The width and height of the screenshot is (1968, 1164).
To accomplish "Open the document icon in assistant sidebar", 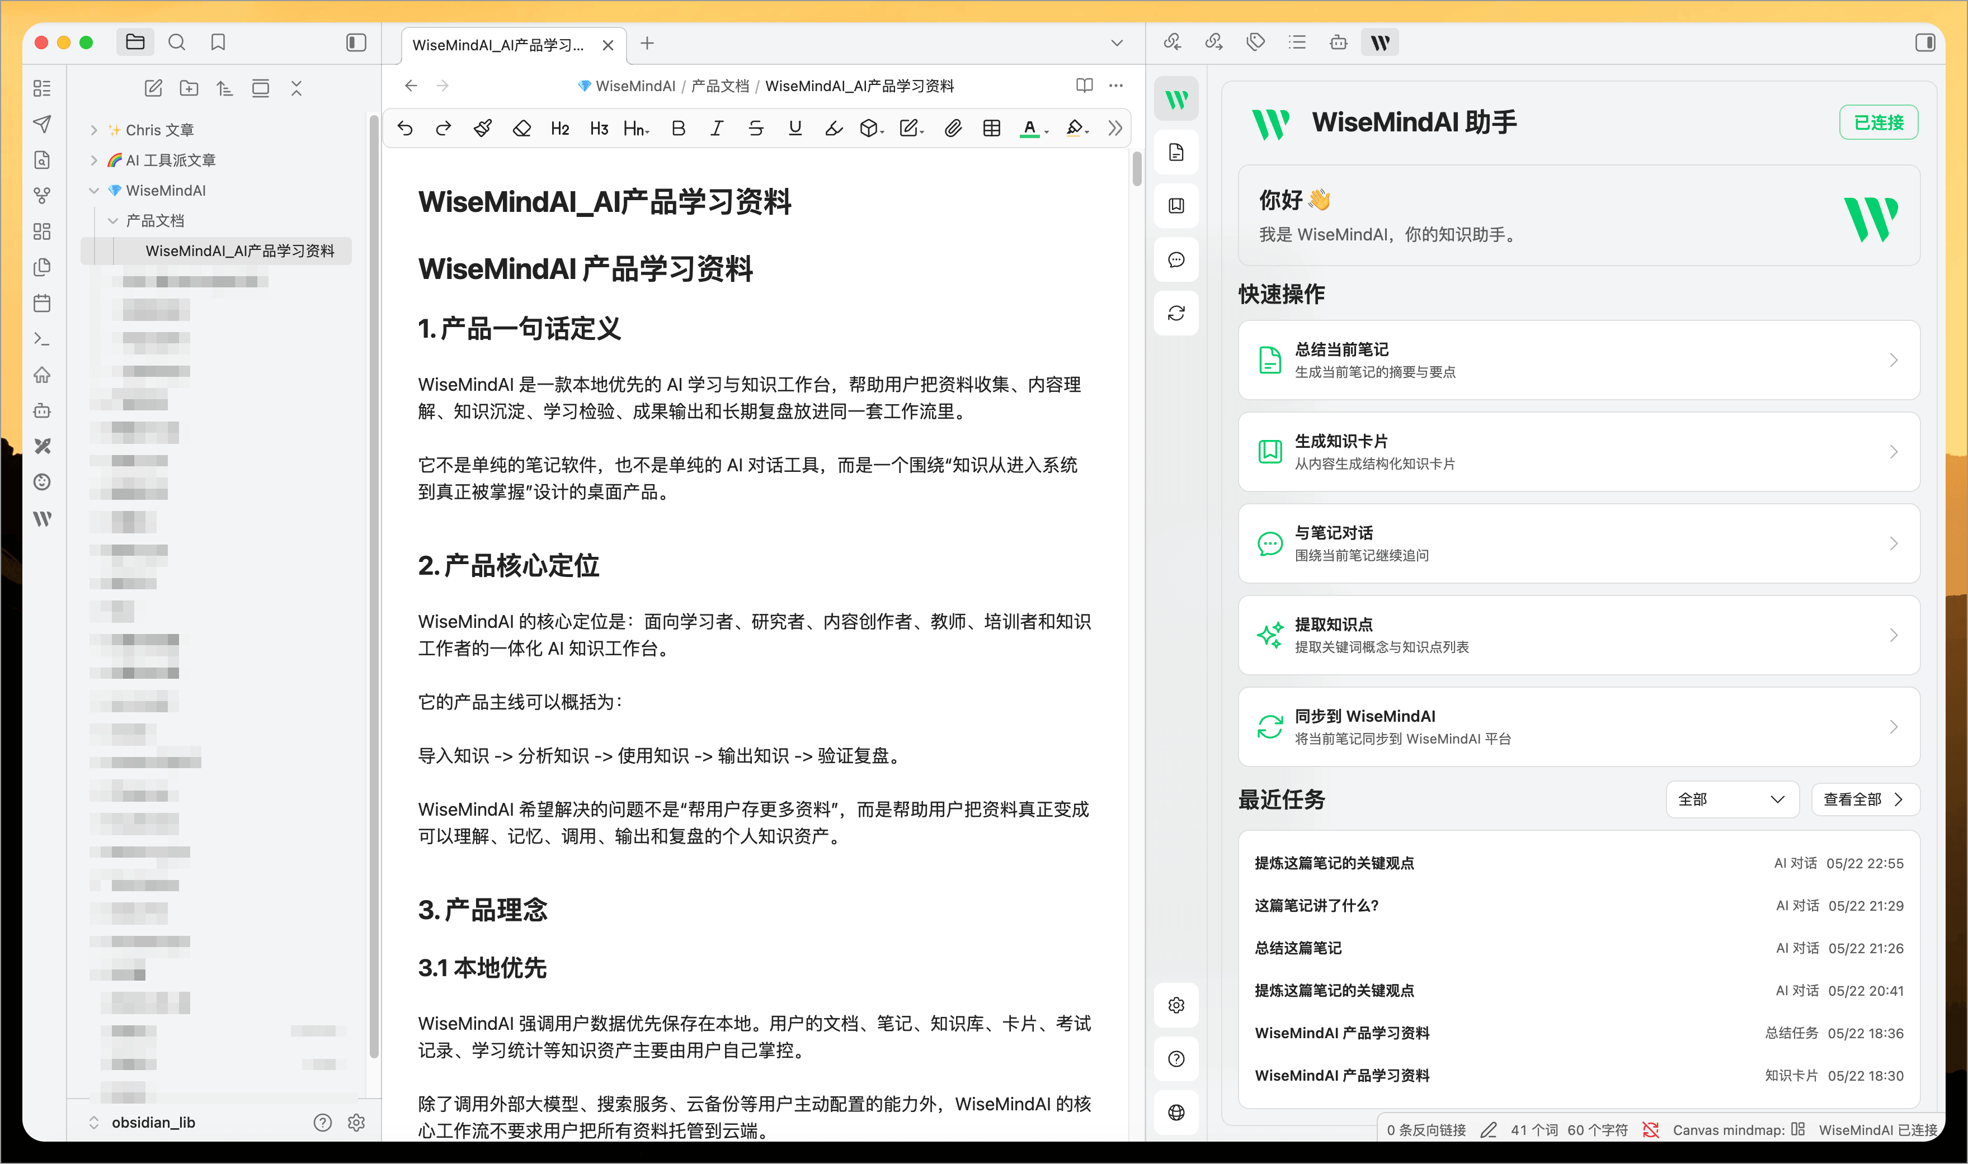I will [1176, 152].
